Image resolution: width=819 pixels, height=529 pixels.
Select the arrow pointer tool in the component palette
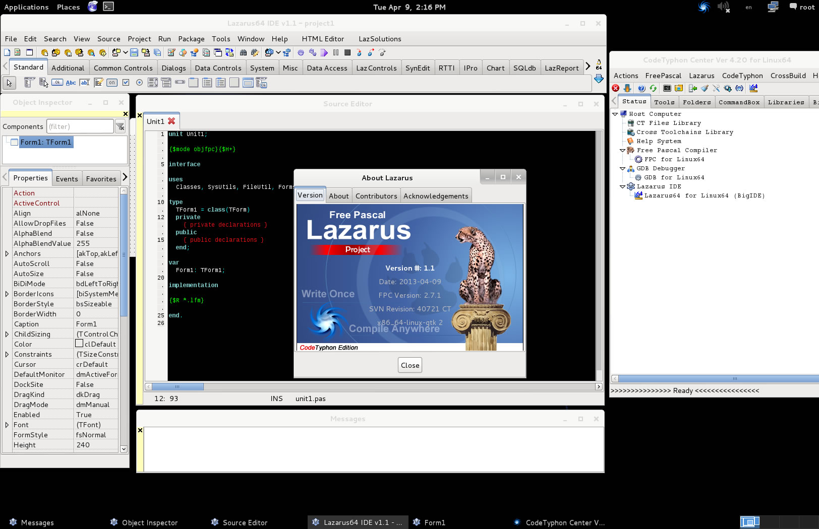[x=9, y=83]
